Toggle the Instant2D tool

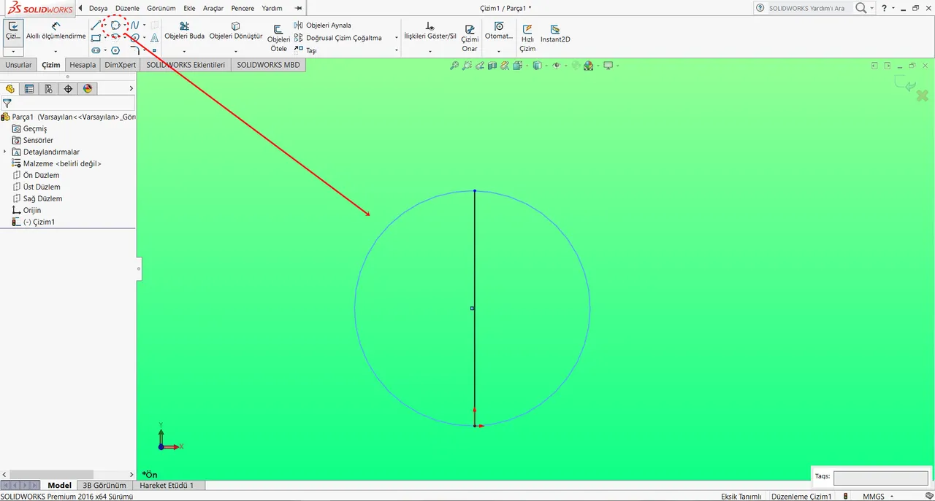(x=555, y=34)
